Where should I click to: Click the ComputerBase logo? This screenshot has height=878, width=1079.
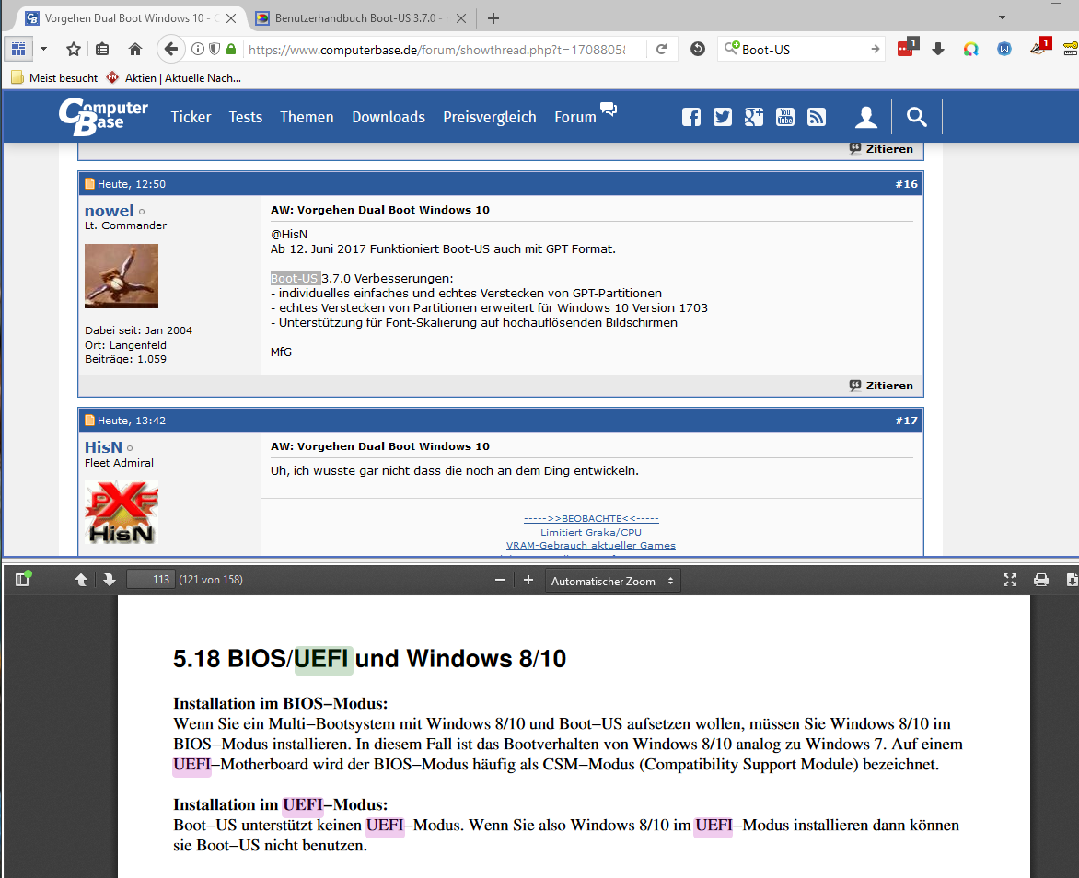pyautogui.click(x=103, y=116)
